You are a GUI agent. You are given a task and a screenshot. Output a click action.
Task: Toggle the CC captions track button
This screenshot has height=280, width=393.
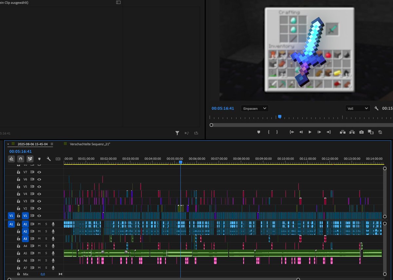[x=58, y=159]
